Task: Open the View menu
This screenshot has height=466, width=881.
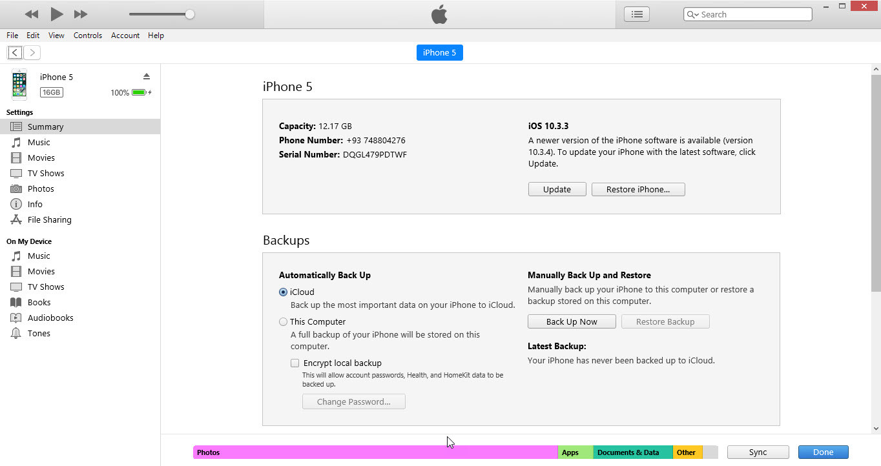Action: pos(56,35)
